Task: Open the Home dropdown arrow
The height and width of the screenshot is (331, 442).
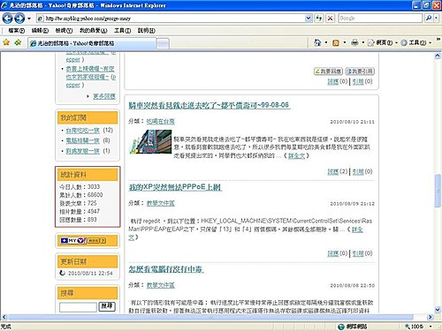Action: pyautogui.click(x=326, y=43)
